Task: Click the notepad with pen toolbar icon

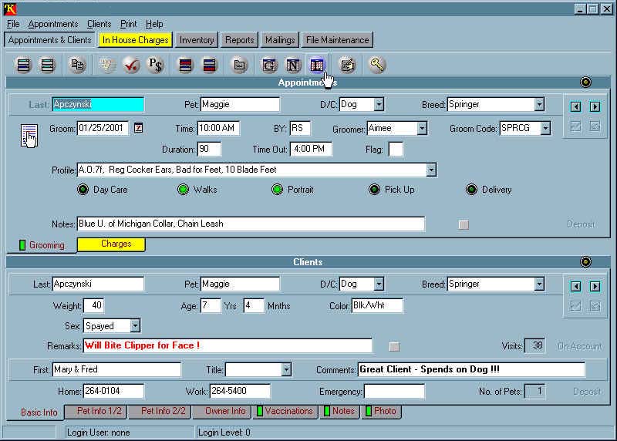Action: click(x=347, y=65)
